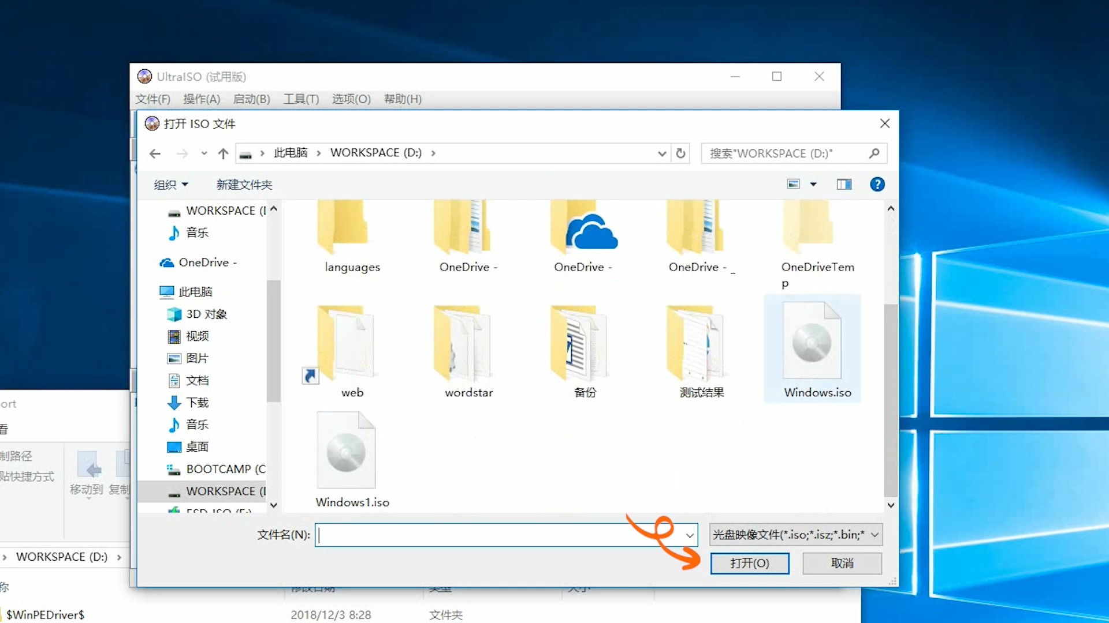Image resolution: width=1109 pixels, height=623 pixels.
Task: Click WORKSPACE (D:) in background Explorer address bar
Action: [62, 557]
